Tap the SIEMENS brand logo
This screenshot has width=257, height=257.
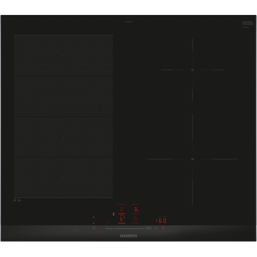tap(128, 236)
